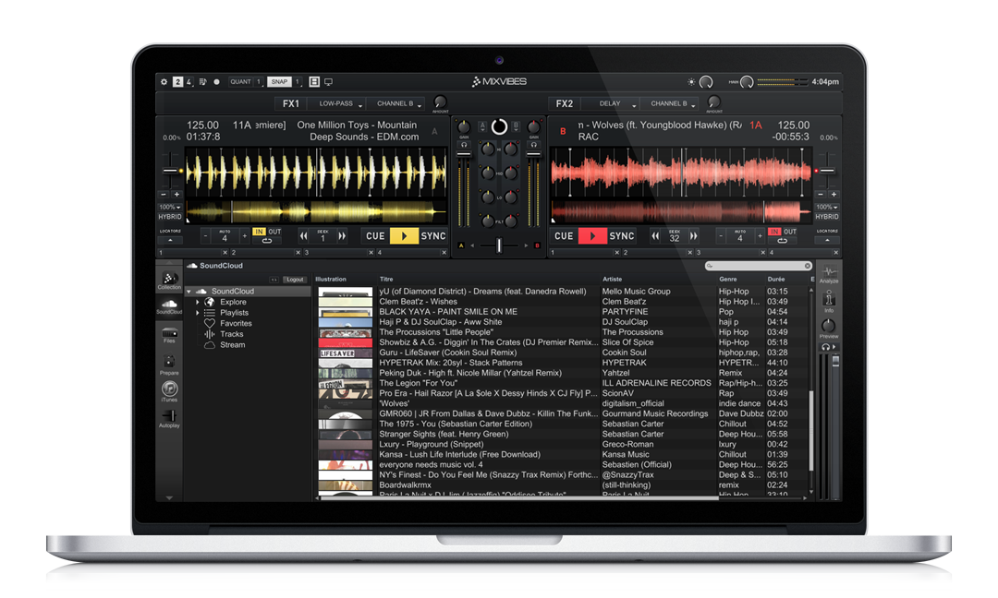Screen dimensions: 998x598
Task: Open the Files sidebar tab
Action: pyautogui.click(x=169, y=336)
